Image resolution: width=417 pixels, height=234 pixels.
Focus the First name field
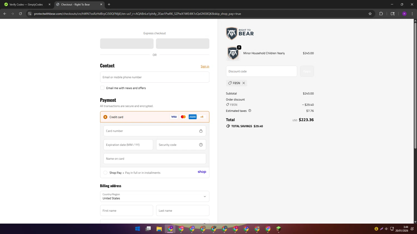tap(126, 210)
